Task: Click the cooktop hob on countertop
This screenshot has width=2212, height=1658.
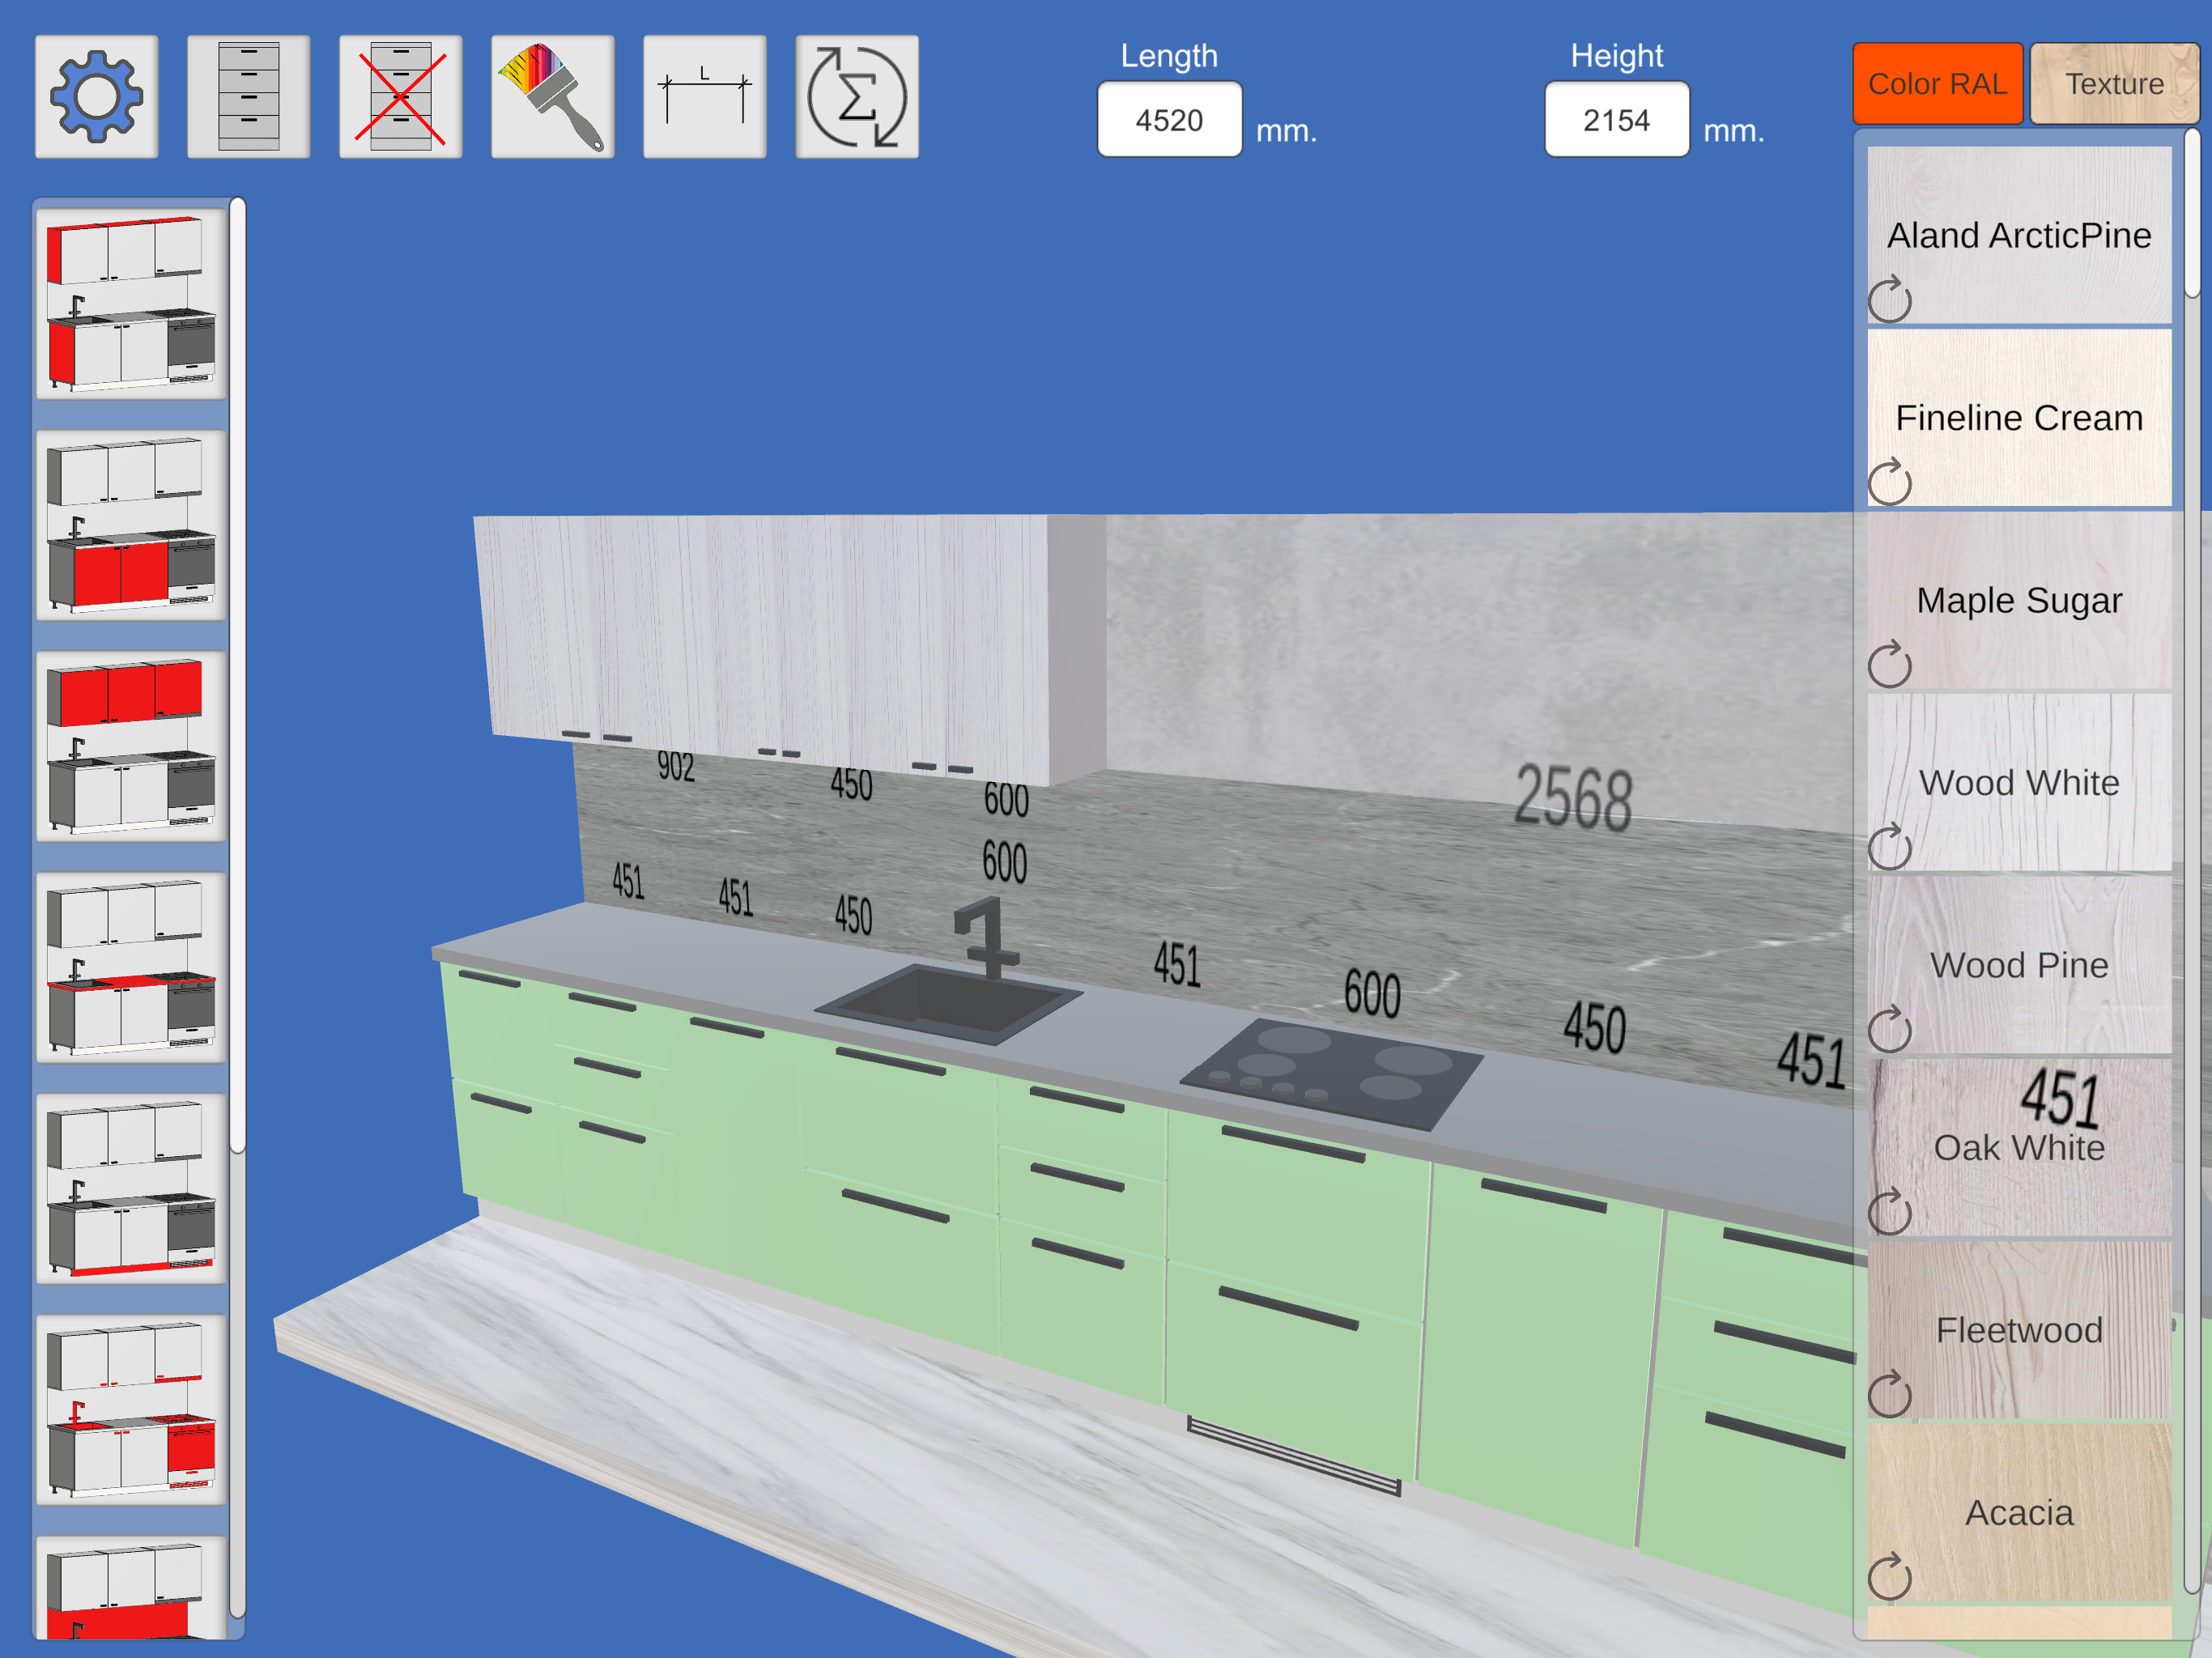Action: [x=1331, y=1075]
